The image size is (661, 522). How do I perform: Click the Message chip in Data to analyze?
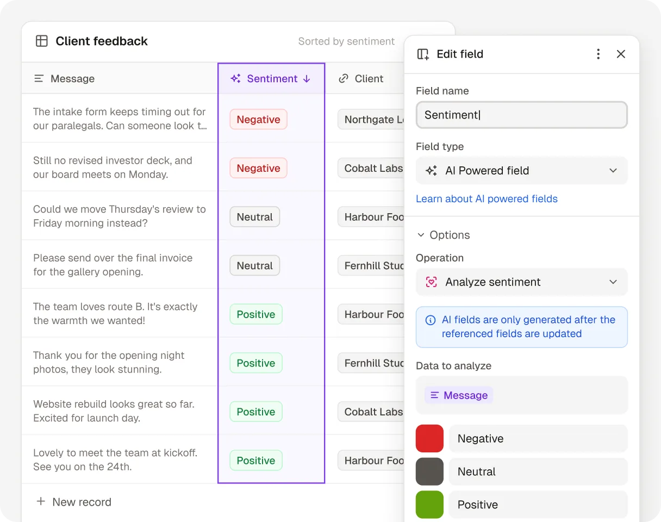[459, 395]
